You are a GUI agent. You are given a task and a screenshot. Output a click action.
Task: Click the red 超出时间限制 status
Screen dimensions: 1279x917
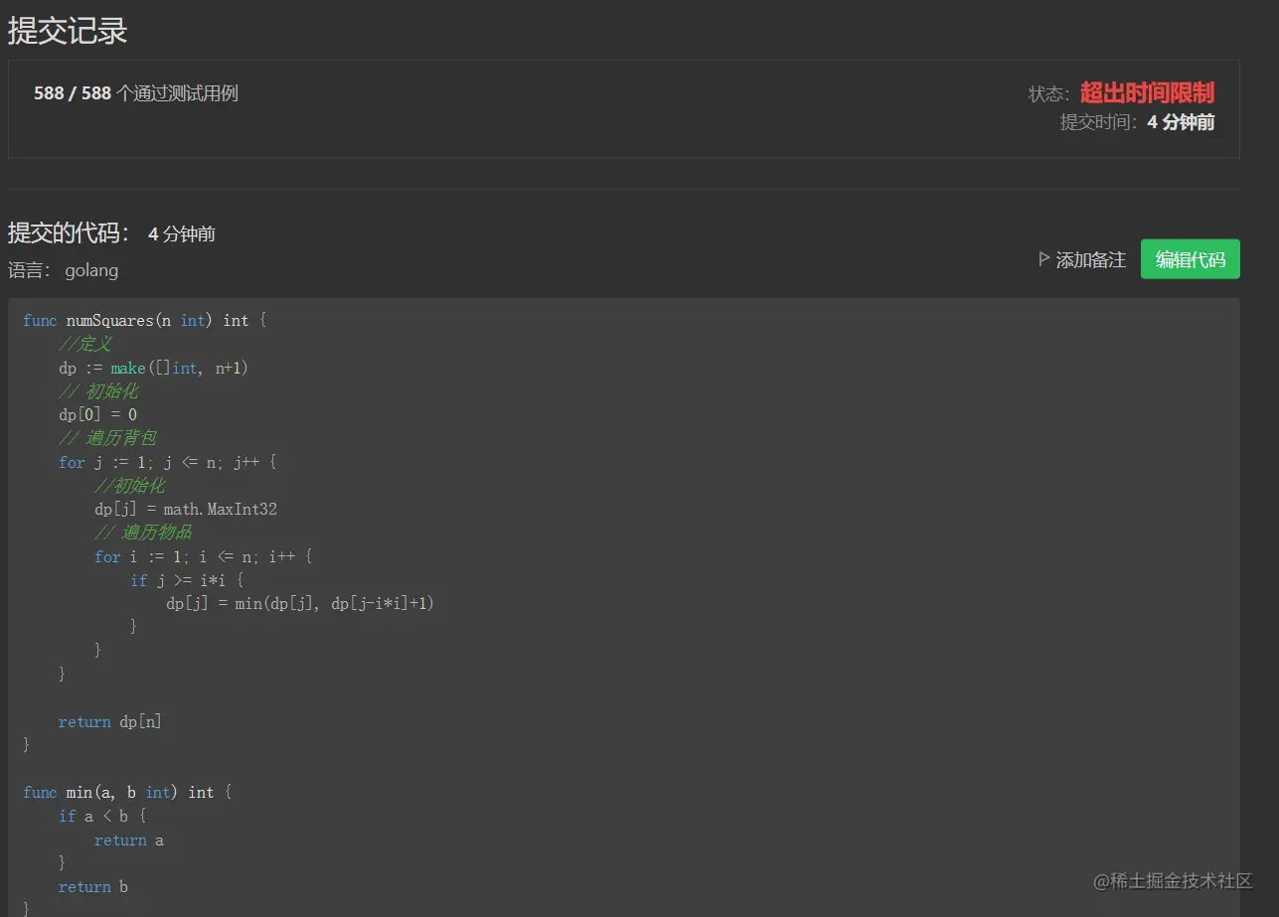(x=1147, y=93)
